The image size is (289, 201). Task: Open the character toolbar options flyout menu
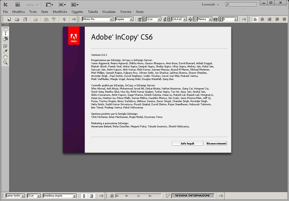click(x=244, y=19)
